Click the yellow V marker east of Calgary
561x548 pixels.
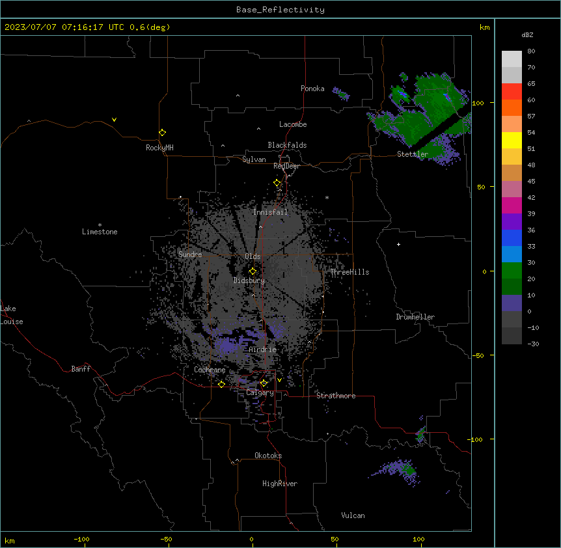tap(279, 380)
